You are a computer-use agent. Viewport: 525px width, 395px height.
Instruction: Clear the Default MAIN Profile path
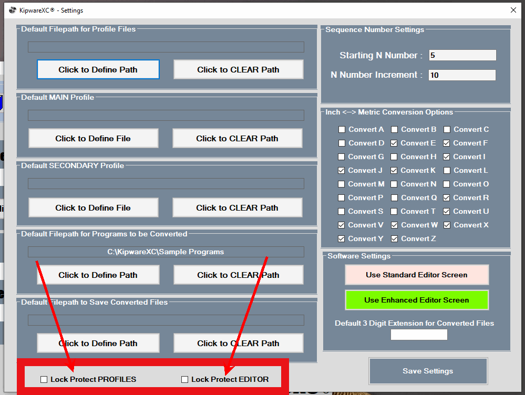pos(238,138)
